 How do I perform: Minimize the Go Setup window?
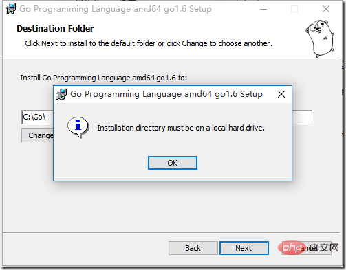263,9
